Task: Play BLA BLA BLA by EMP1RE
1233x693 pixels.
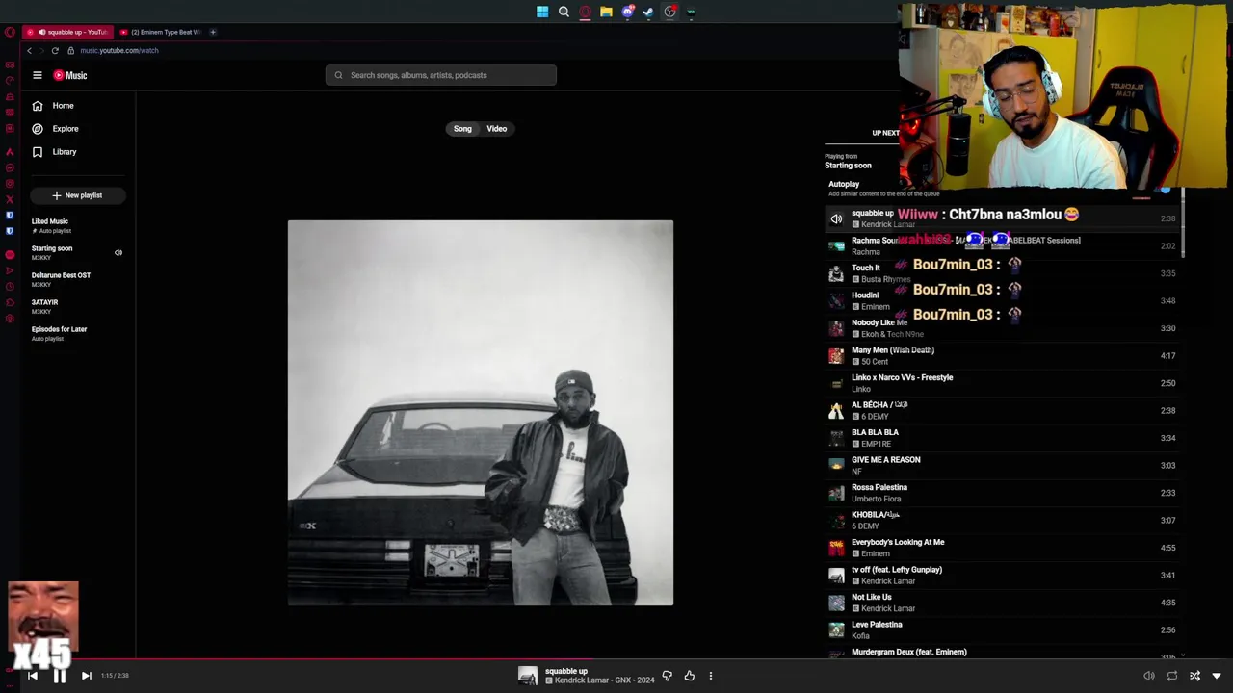Action: [x=1004, y=438]
